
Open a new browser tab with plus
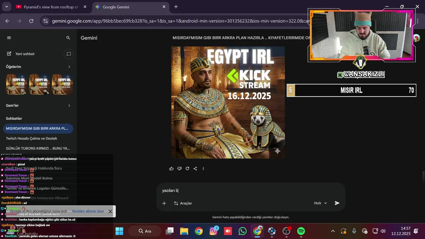pyautogui.click(x=176, y=7)
